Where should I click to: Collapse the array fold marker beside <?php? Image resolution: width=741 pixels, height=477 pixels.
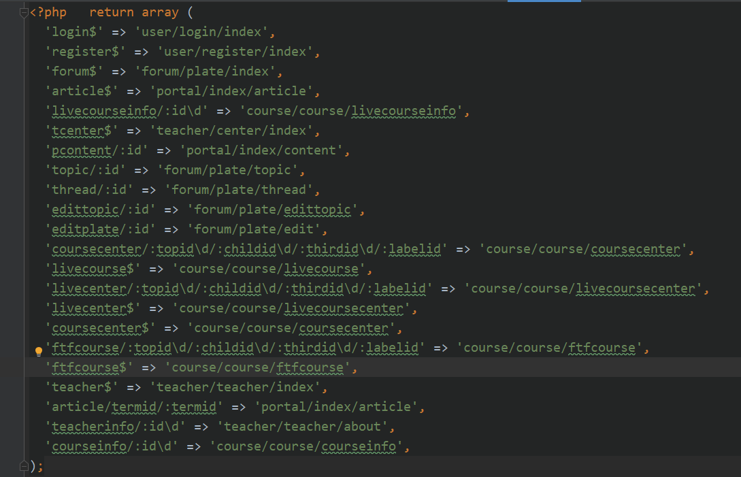(x=24, y=13)
